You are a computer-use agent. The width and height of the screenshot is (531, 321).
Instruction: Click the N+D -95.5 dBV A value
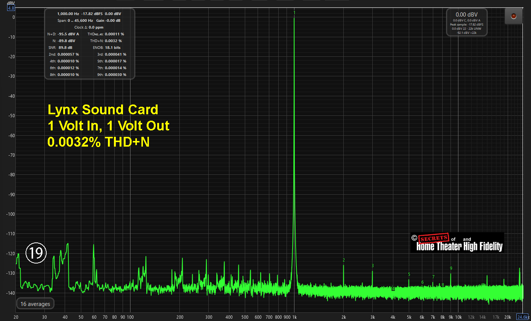tap(68, 34)
